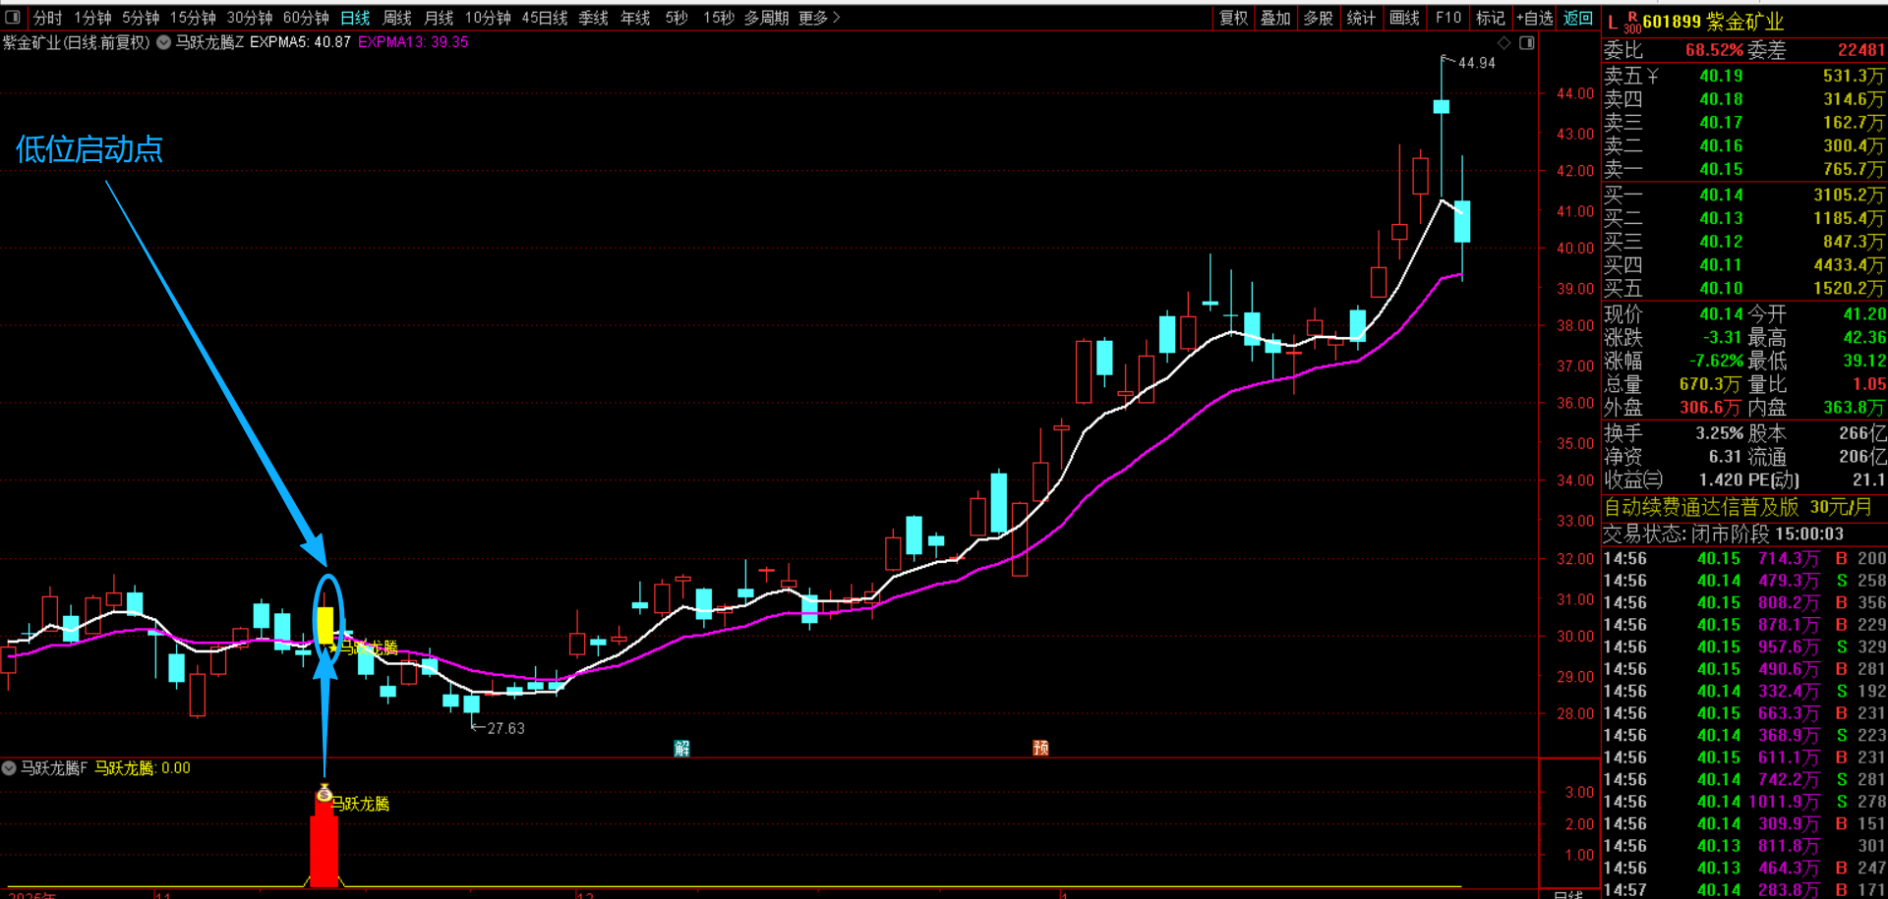Select the 15秒 period tab
This screenshot has height=899, width=1888.
[x=719, y=18]
